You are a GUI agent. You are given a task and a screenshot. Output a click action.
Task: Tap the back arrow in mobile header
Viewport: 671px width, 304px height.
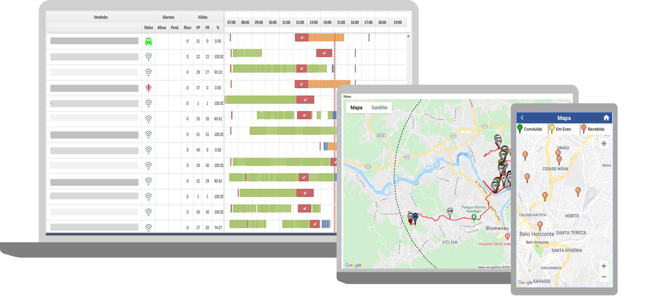(522, 118)
